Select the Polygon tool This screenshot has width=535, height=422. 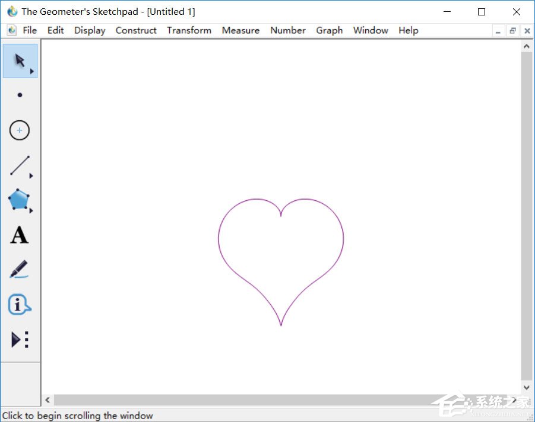pos(19,200)
